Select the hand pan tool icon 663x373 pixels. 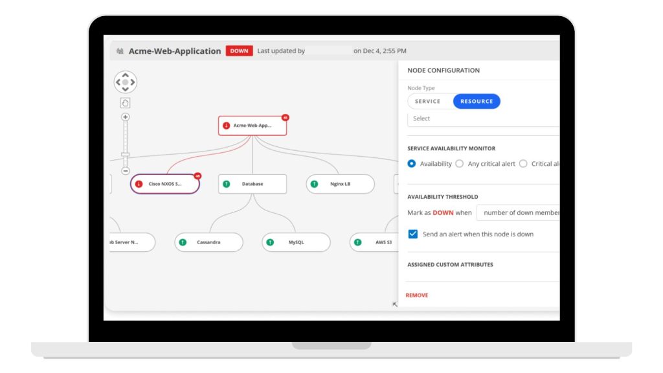click(x=126, y=102)
